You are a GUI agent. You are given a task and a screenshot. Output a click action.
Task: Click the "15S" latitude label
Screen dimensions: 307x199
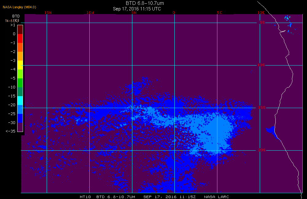pyautogui.click(x=262, y=107)
